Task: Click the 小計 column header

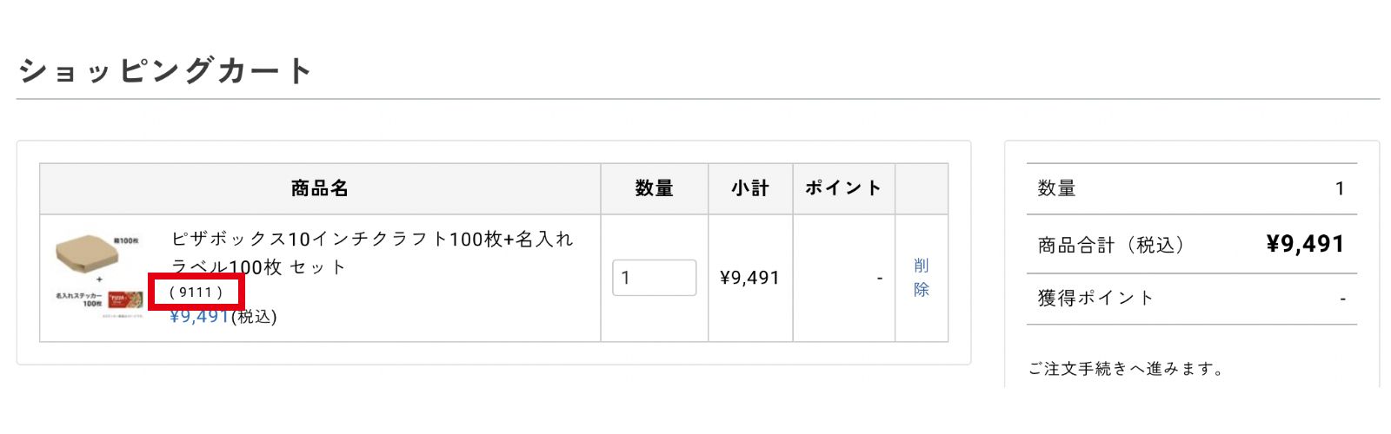Action: pos(749,188)
